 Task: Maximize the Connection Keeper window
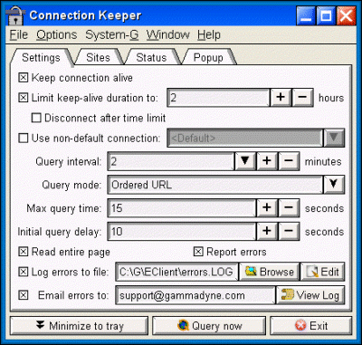coord(326,15)
